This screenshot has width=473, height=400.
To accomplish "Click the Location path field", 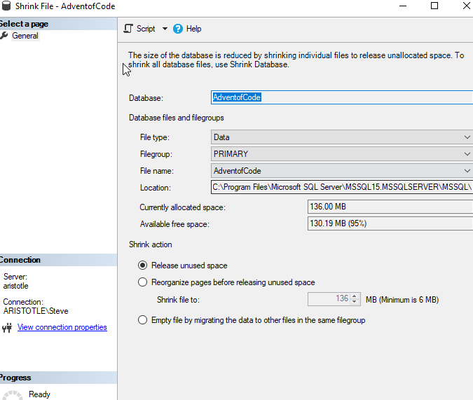I will [342, 187].
